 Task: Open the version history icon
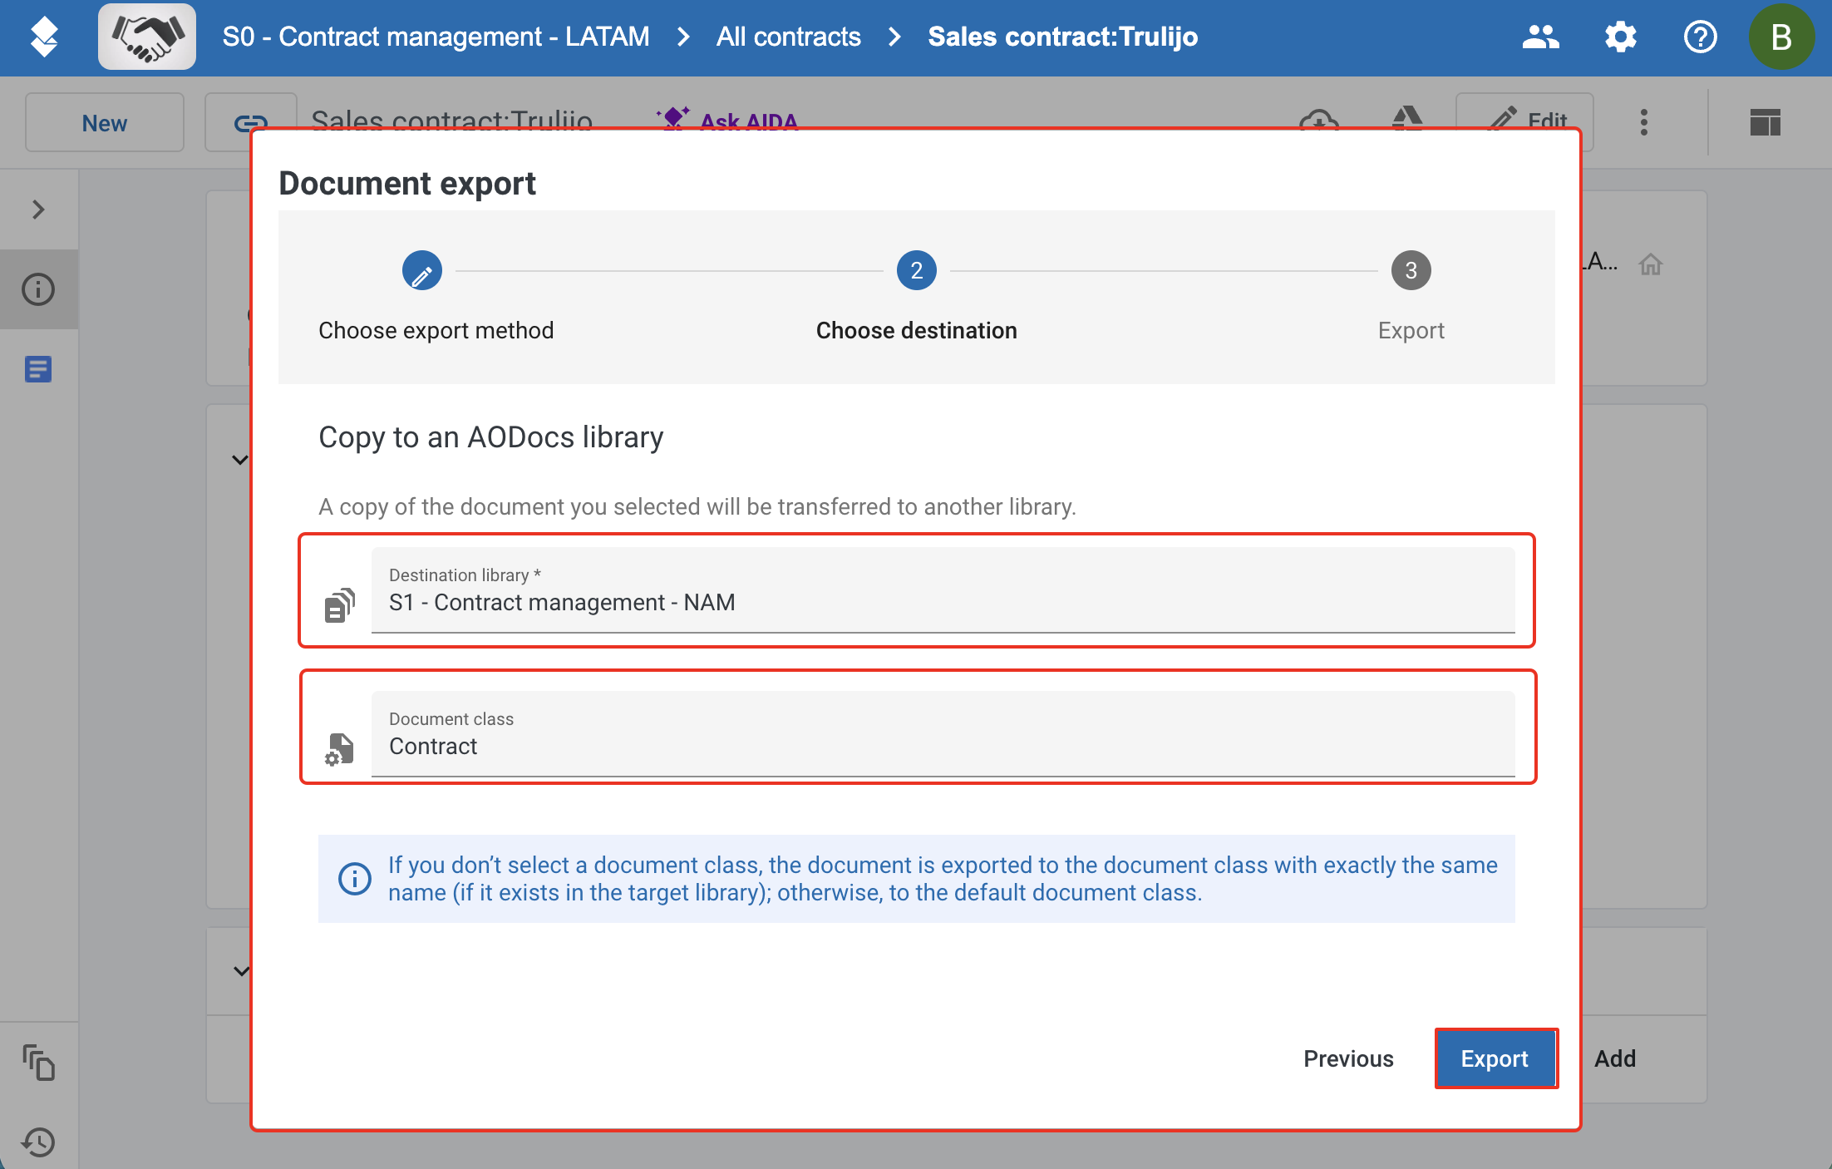pyautogui.click(x=38, y=1142)
